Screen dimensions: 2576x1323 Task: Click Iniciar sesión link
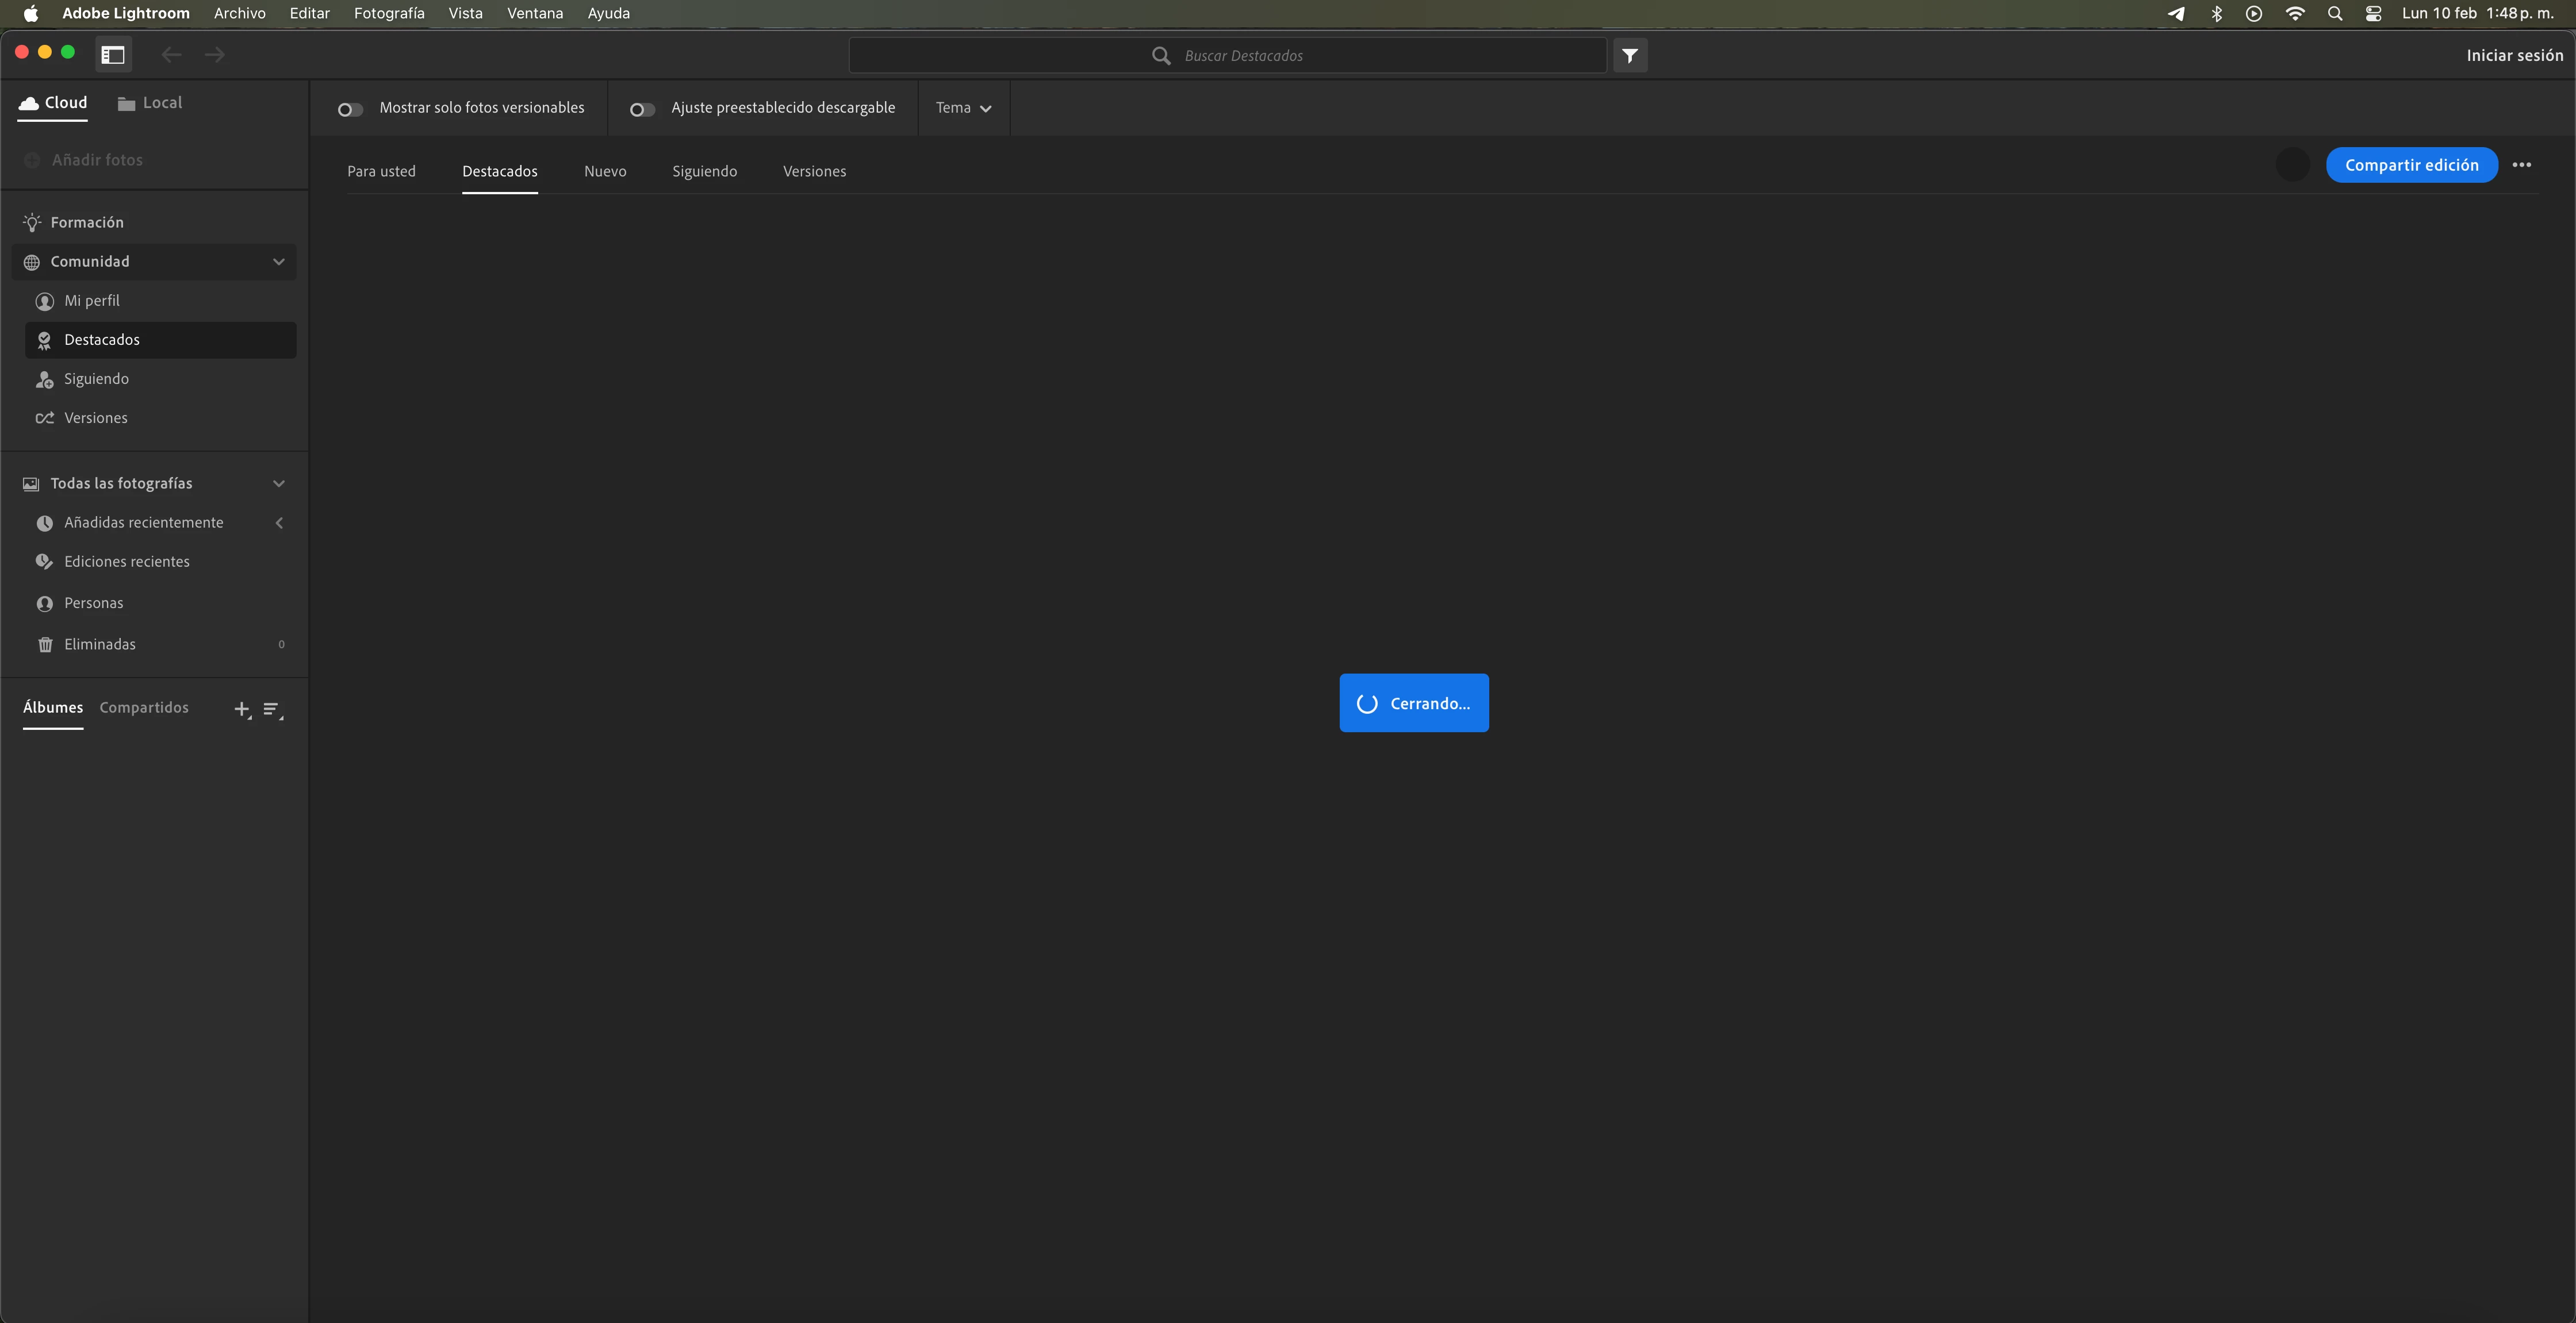(x=2514, y=56)
